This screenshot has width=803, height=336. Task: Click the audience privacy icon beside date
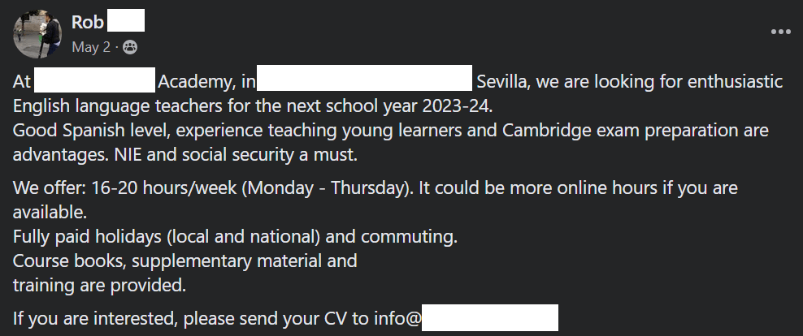click(x=129, y=47)
